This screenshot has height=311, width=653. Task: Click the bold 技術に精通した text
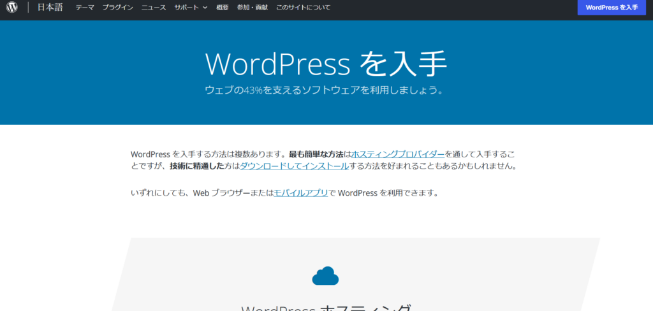pyautogui.click(x=197, y=166)
